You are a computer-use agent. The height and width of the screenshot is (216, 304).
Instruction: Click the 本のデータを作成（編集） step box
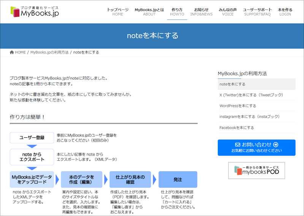pyautogui.click(x=81, y=179)
